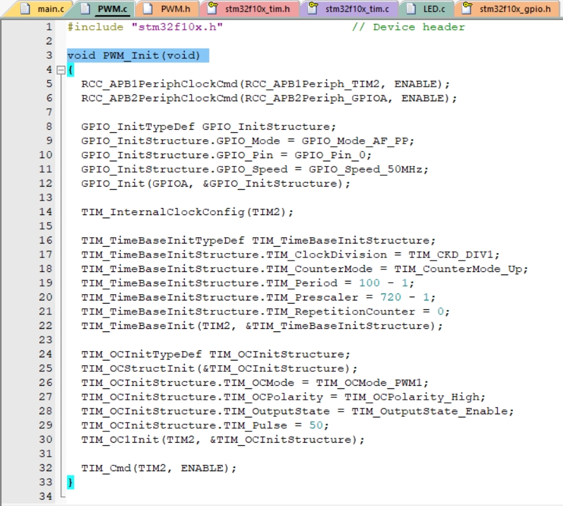This screenshot has width=563, height=506.
Task: Click 'GPIO_Speed_50MHz' value on line 11
Action: click(365, 170)
